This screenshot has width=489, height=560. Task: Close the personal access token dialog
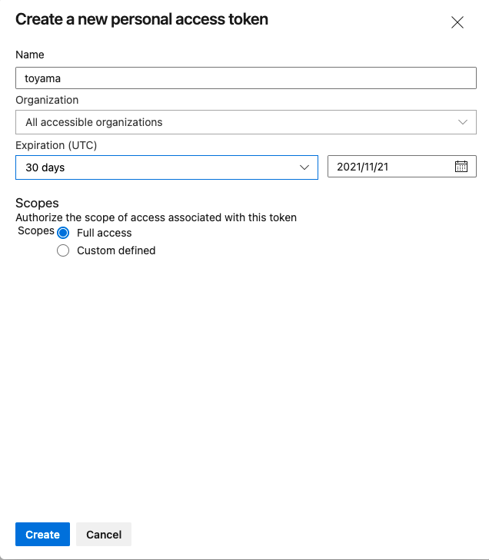click(x=457, y=22)
